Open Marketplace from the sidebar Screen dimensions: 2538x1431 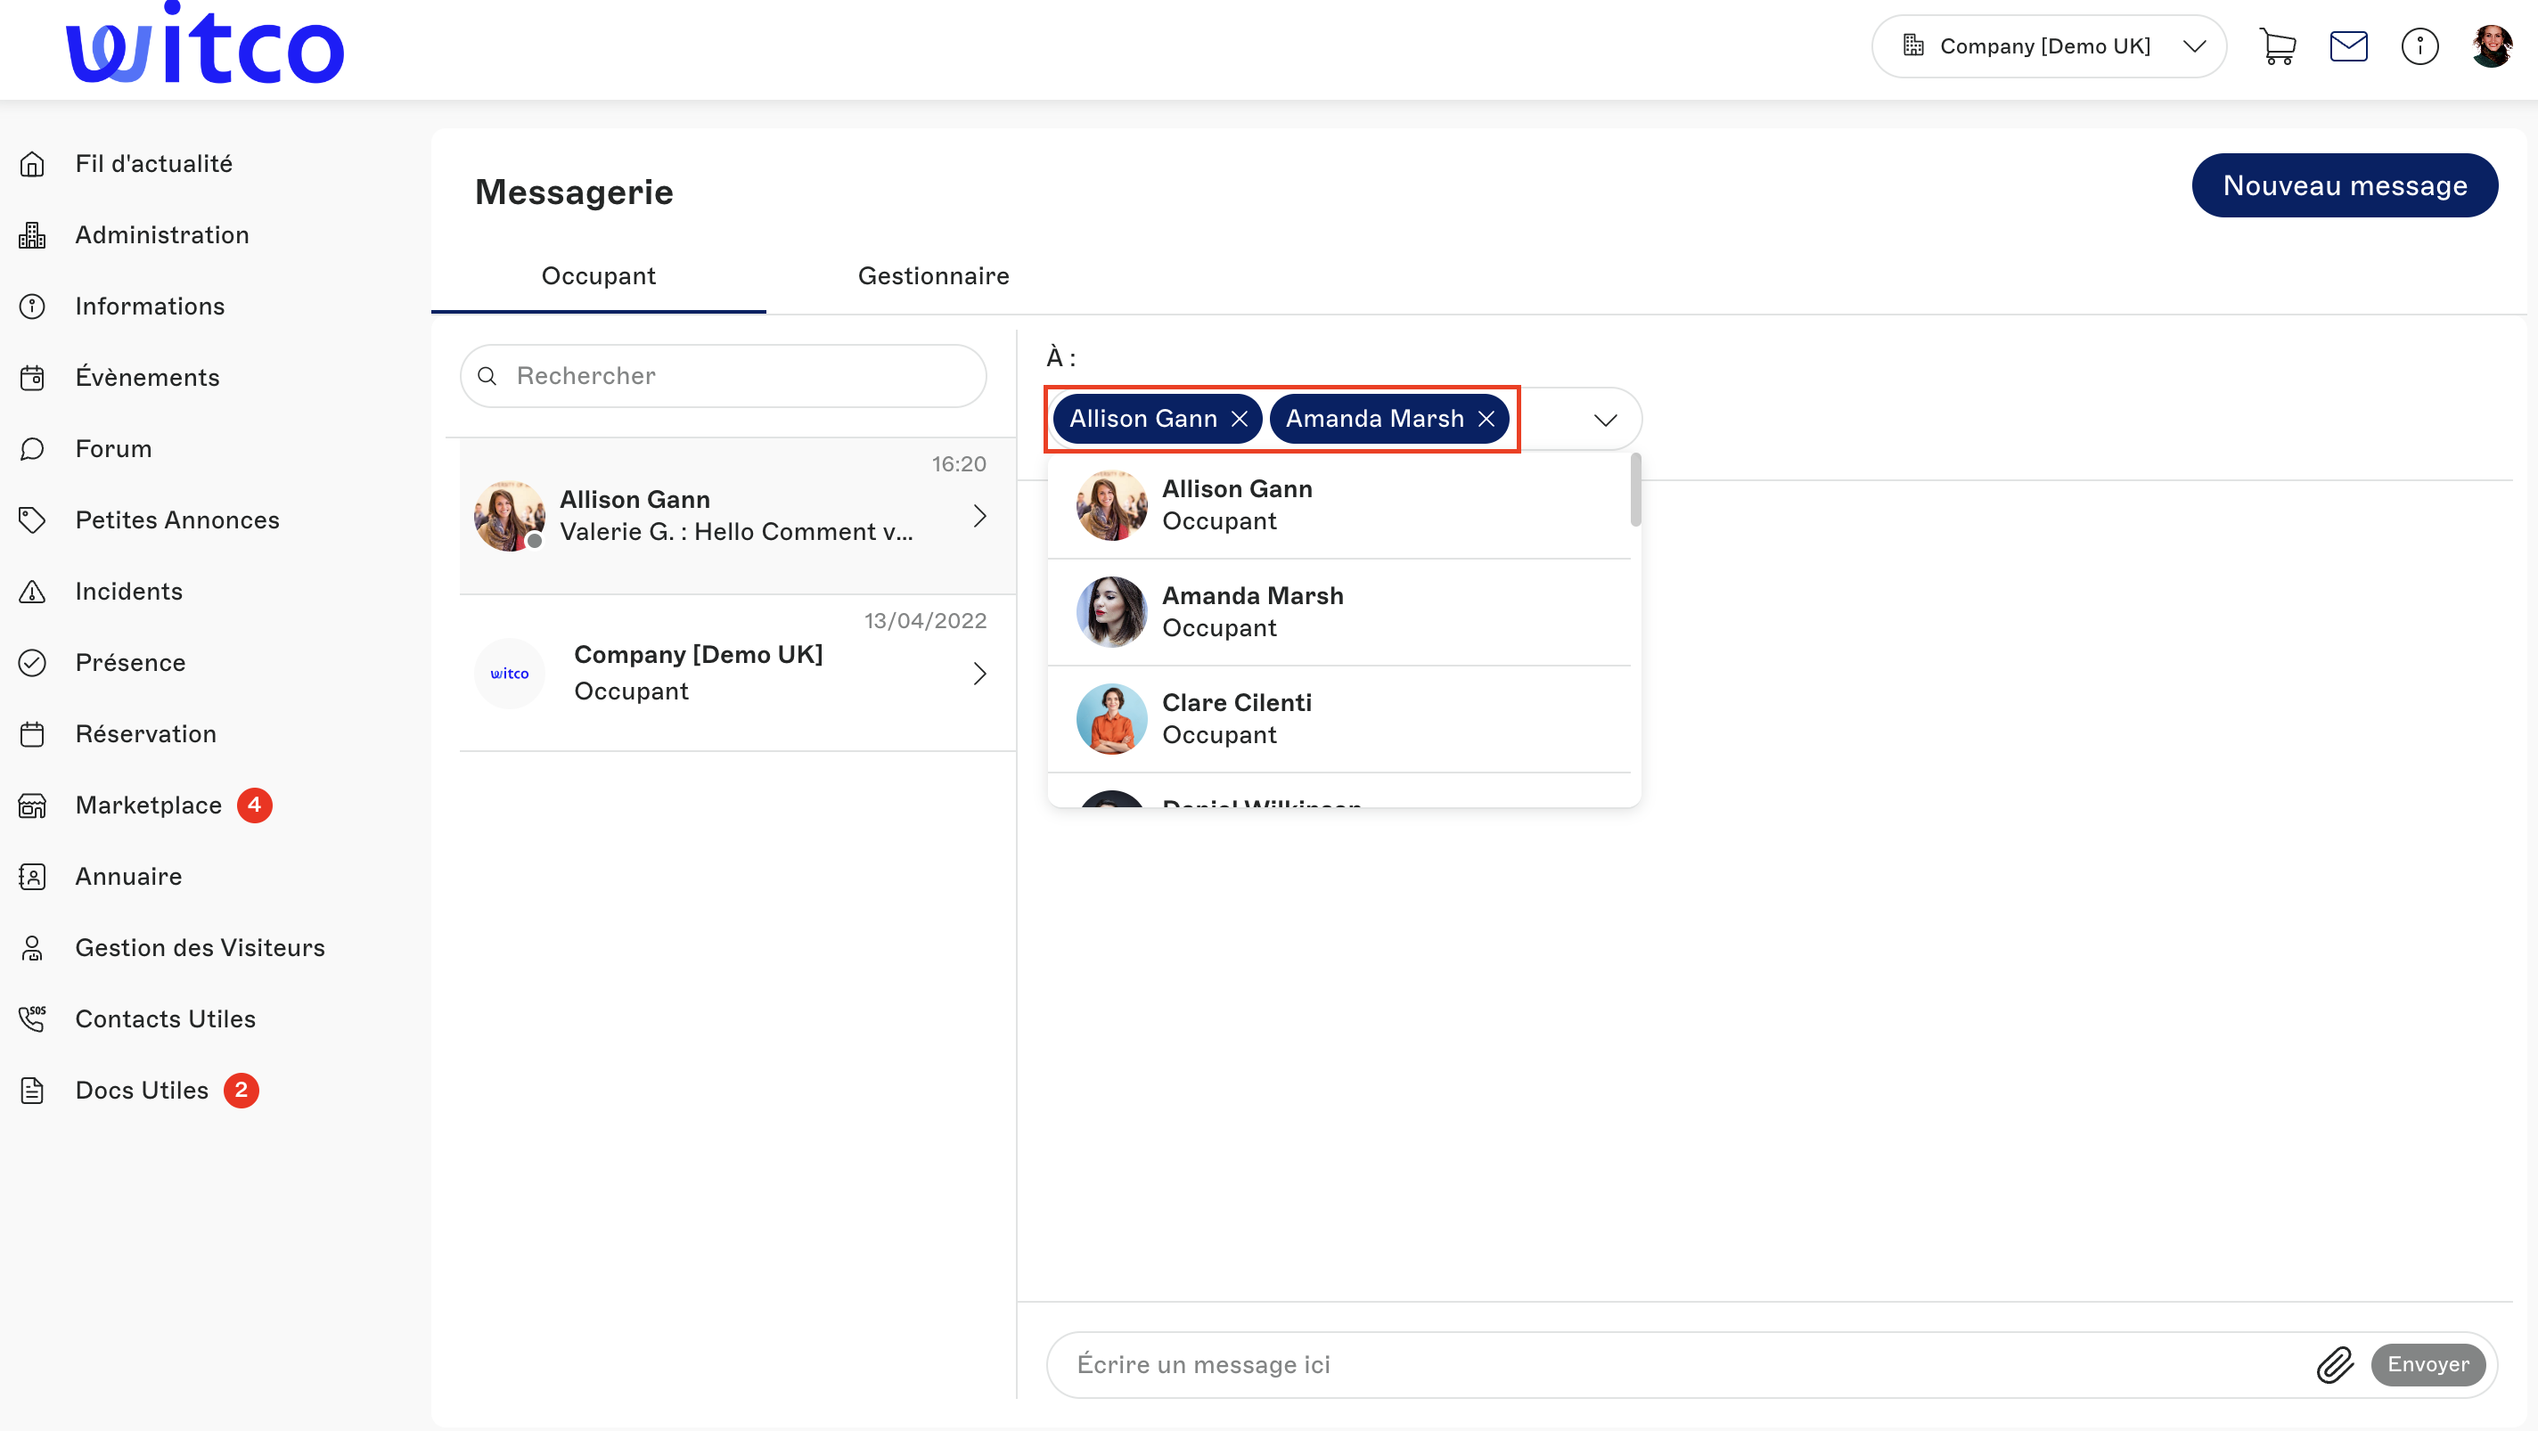(x=149, y=805)
